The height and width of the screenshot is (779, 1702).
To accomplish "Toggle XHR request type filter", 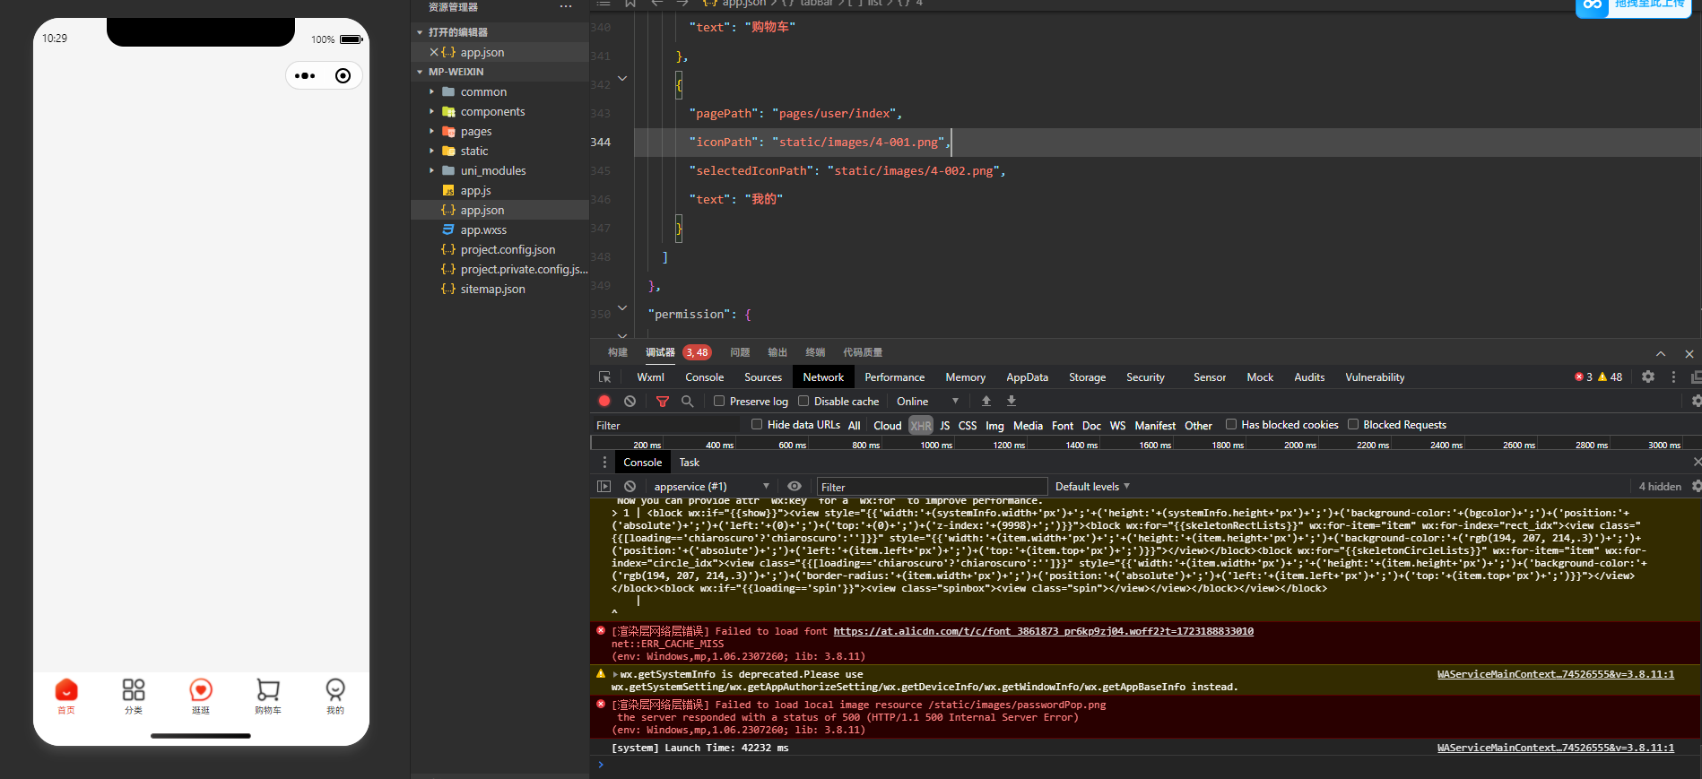I will click(x=921, y=426).
